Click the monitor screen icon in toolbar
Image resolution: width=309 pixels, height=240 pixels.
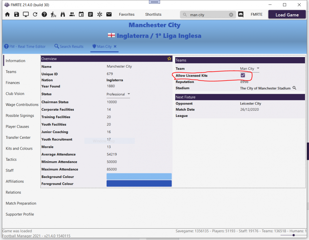[26, 14]
